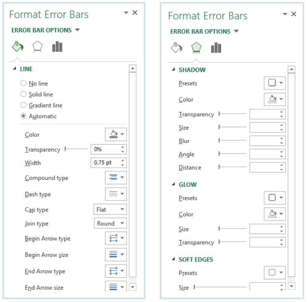307x302 pixels.
Task: Click the Soft Edges Size slider
Action: pyautogui.click(x=220, y=287)
